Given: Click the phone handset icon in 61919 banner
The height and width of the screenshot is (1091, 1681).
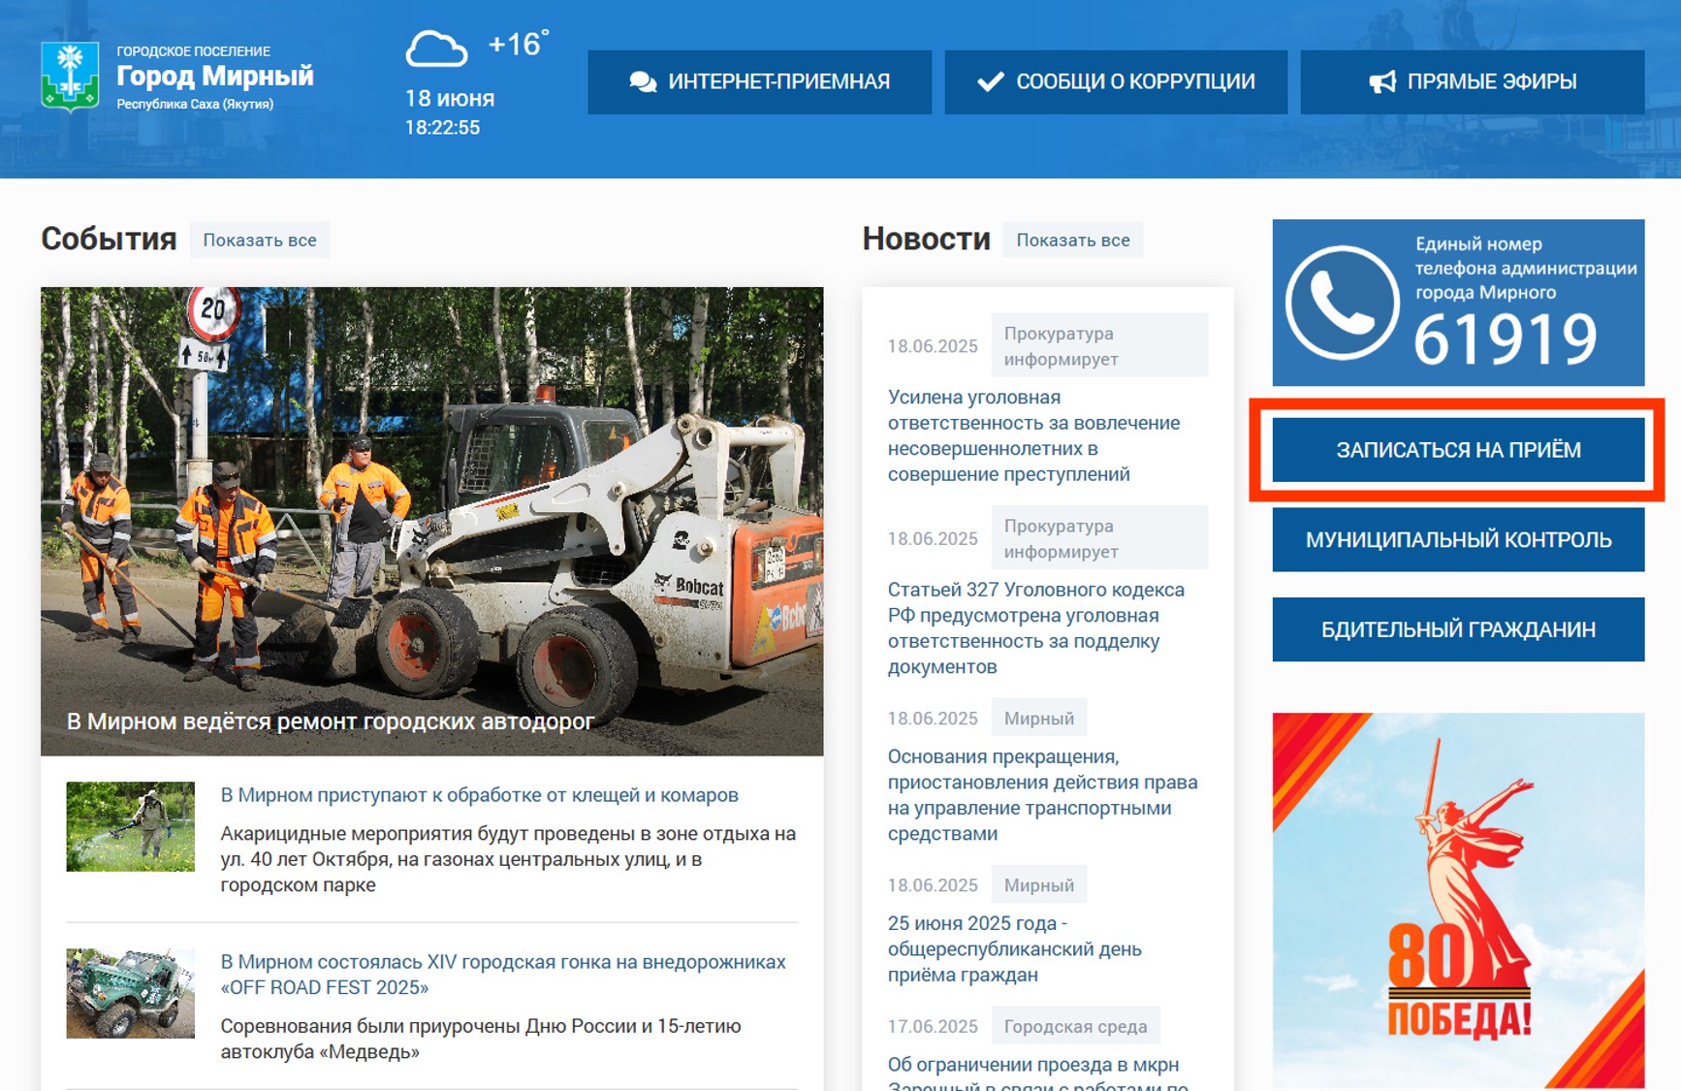Looking at the screenshot, I should [x=1342, y=303].
